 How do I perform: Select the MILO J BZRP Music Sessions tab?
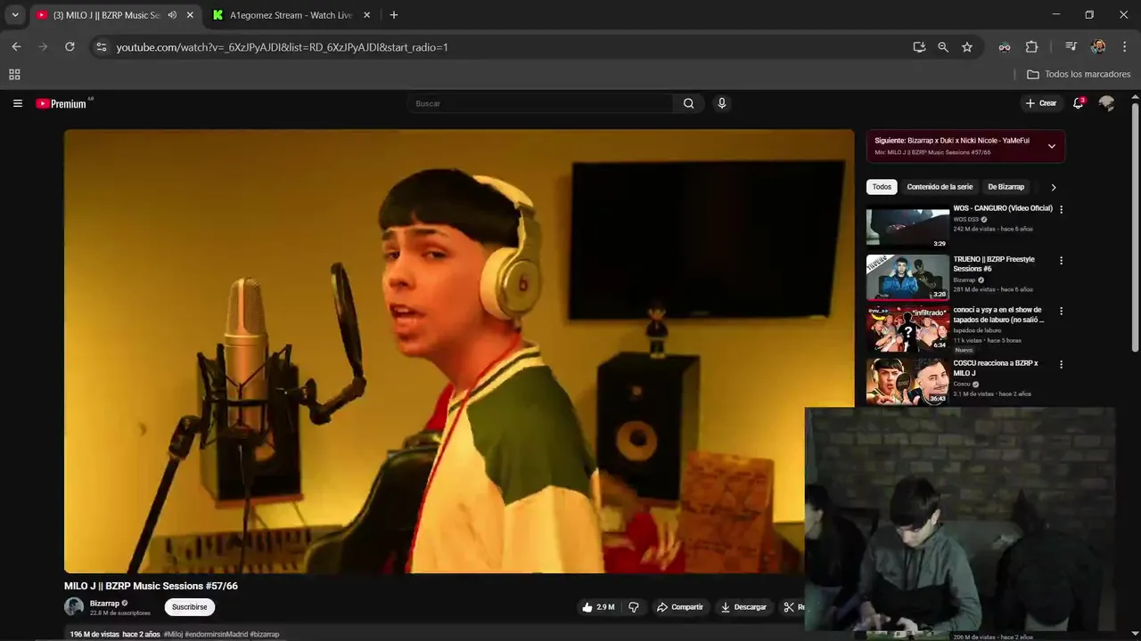tap(104, 15)
